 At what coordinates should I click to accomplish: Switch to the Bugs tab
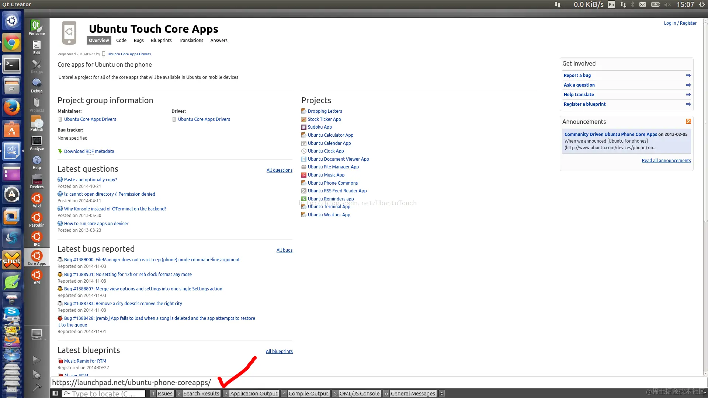[139, 41]
